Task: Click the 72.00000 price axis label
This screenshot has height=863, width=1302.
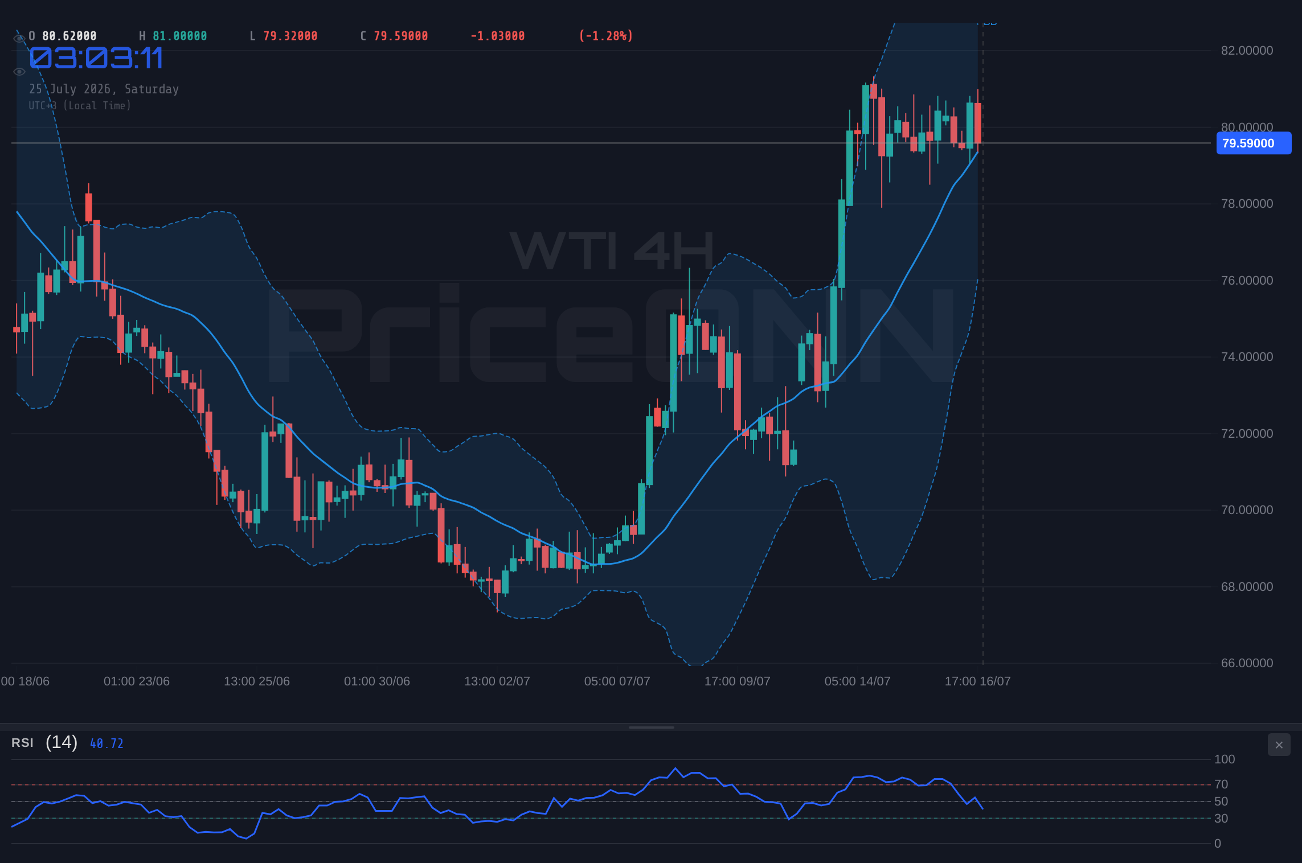Action: (1247, 434)
